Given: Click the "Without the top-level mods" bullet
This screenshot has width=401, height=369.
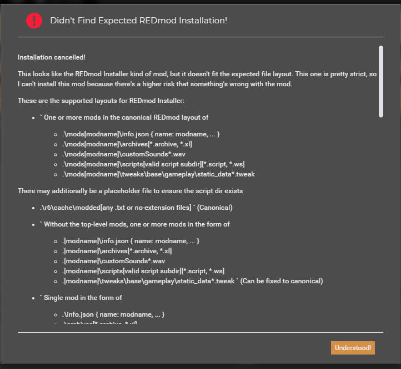Looking at the screenshot, I should tap(135, 224).
